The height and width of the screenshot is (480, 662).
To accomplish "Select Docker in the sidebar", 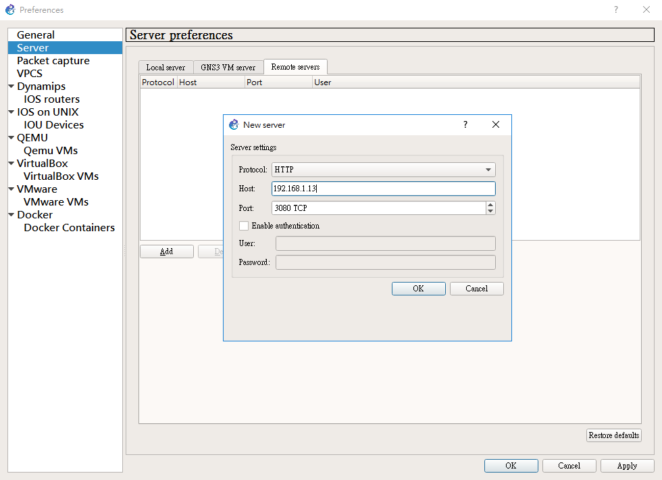I will coord(34,215).
